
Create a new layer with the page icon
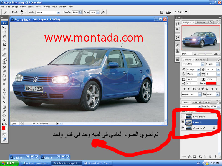click(210, 157)
